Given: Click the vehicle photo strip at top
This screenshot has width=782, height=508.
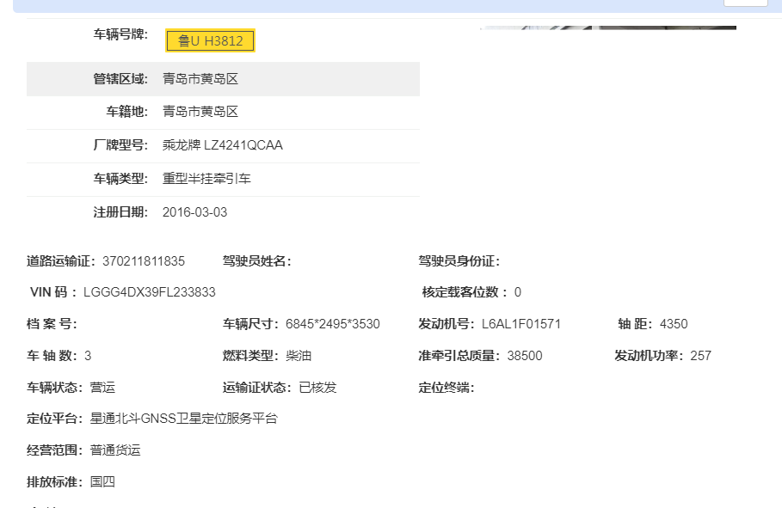Looking at the screenshot, I should [x=607, y=28].
